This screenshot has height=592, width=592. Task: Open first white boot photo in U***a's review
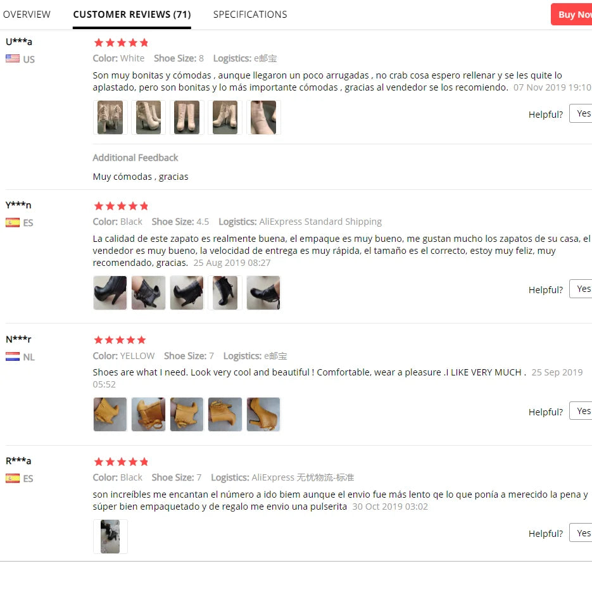[x=110, y=117]
